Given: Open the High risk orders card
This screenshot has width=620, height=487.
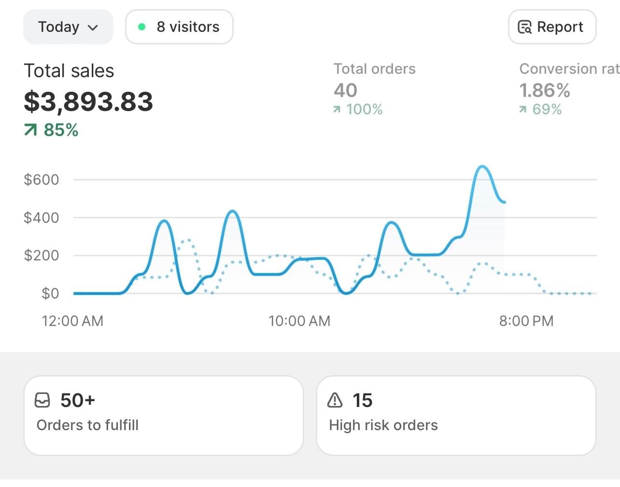Looking at the screenshot, I should [456, 415].
